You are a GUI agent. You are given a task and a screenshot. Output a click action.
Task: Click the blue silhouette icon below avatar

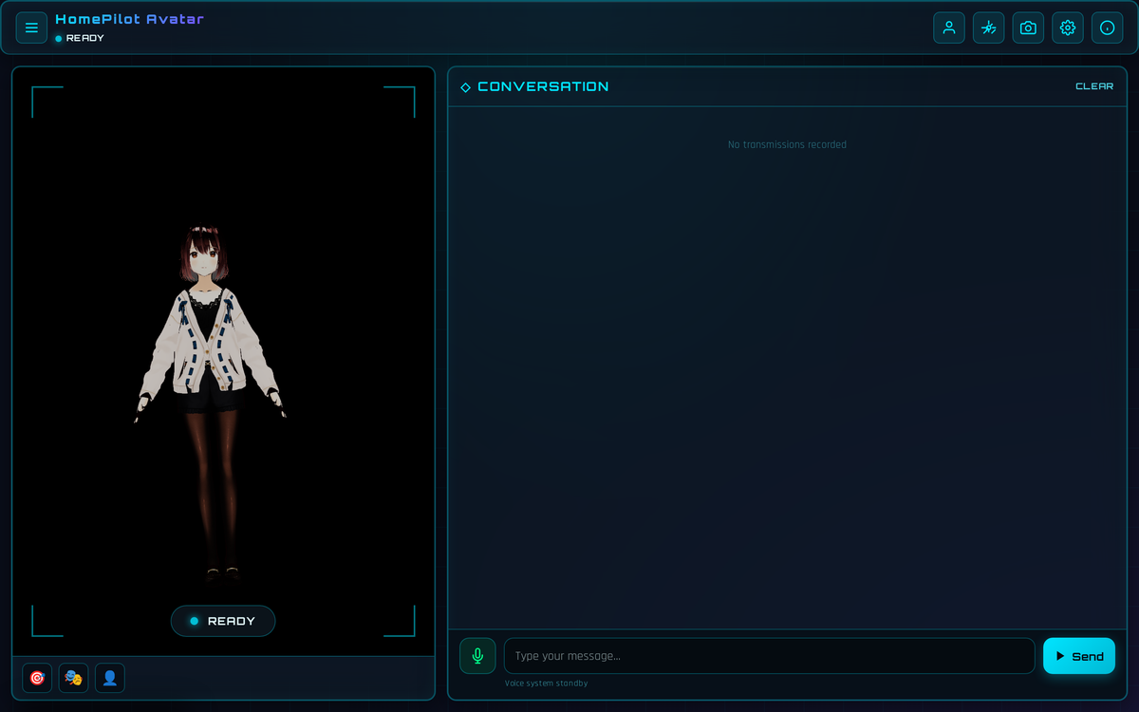point(110,678)
